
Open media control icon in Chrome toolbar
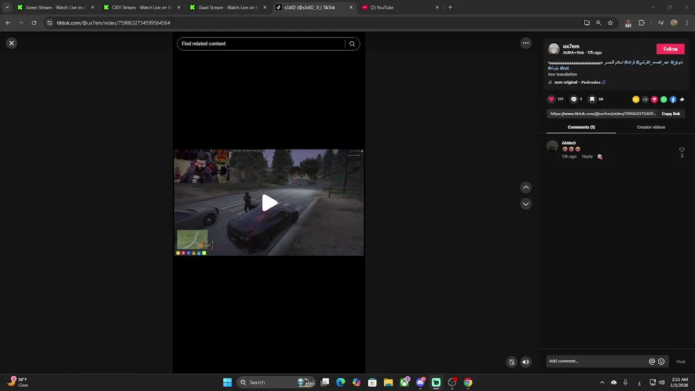pyautogui.click(x=661, y=23)
